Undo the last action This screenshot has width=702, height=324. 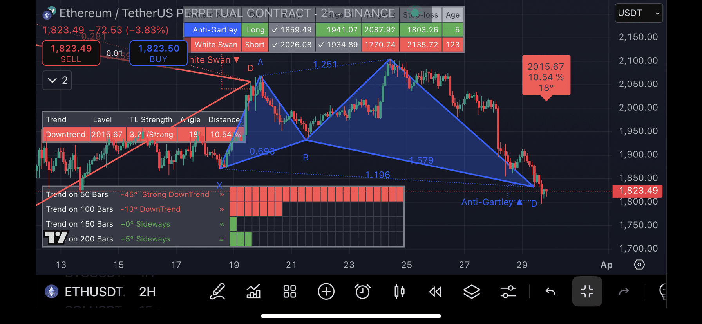click(x=550, y=292)
